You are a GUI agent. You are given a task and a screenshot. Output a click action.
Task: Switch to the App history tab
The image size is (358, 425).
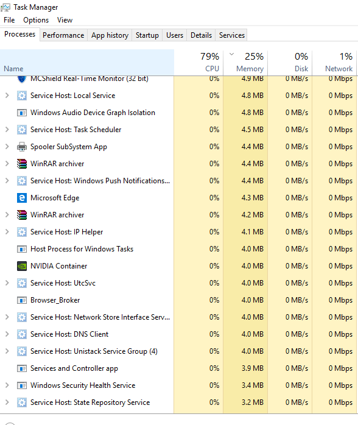click(110, 35)
